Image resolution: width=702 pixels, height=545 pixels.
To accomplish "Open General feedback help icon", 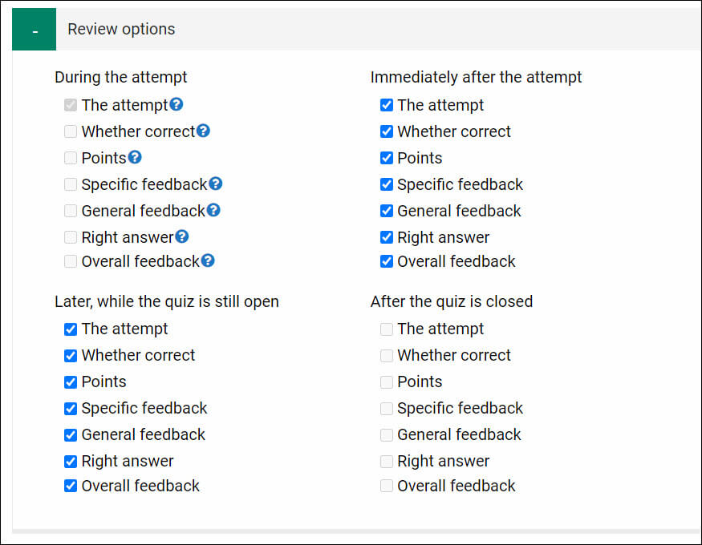I will [x=213, y=210].
